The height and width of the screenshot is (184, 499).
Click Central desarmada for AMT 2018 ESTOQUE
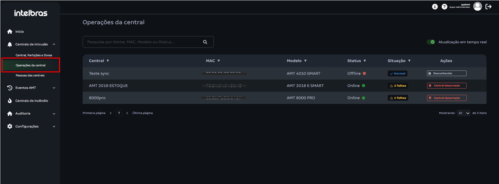(447, 86)
